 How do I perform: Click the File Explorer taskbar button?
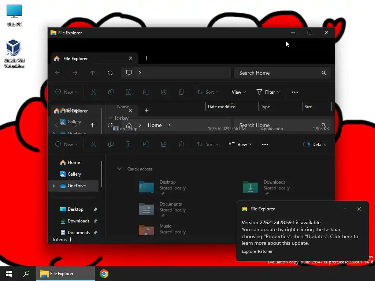pos(66,274)
